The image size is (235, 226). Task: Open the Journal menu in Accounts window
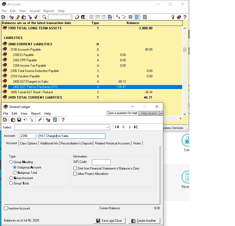click(x=35, y=11)
